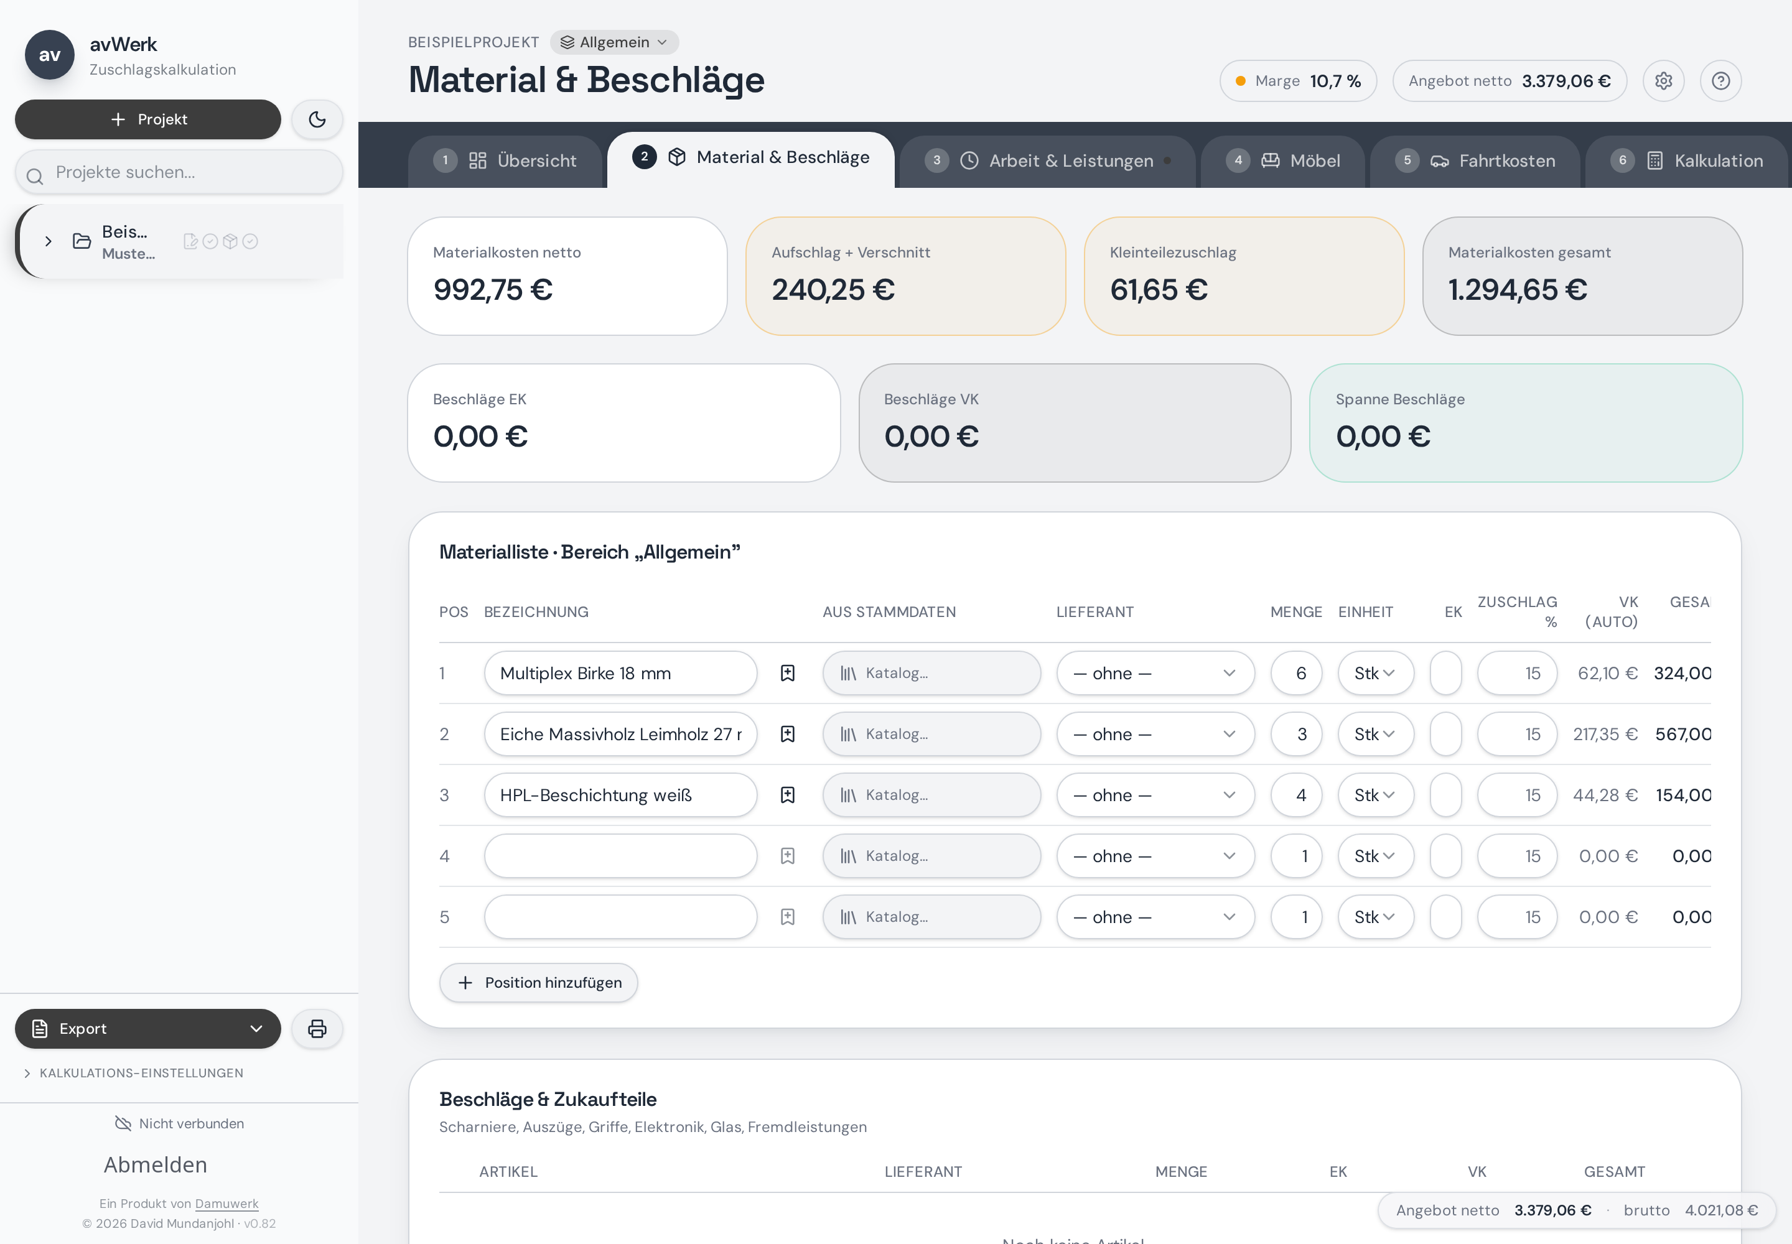Screen dimensions: 1792x1244
Task: Open Einheit Stk dropdown for Eiche row
Action: pyautogui.click(x=1376, y=733)
